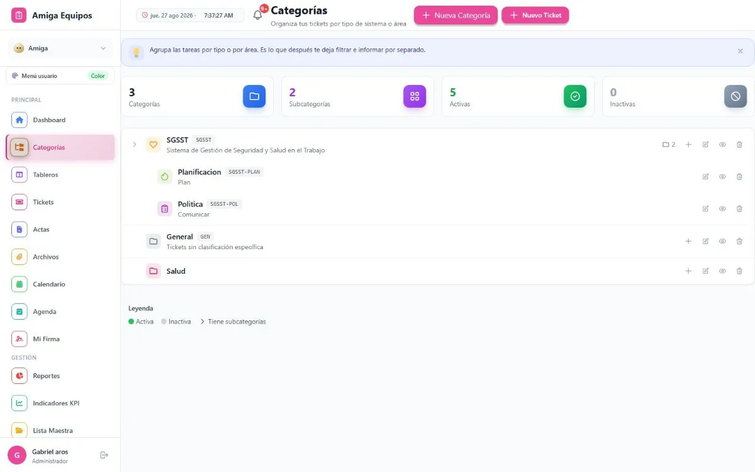
Task: Open Agenda in sidebar
Action: click(x=60, y=312)
